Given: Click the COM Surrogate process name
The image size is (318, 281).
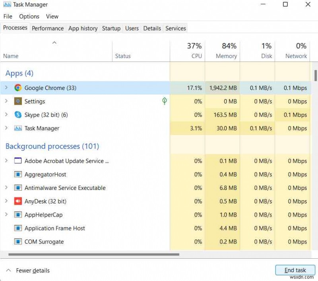Looking at the screenshot, I should (x=44, y=242).
